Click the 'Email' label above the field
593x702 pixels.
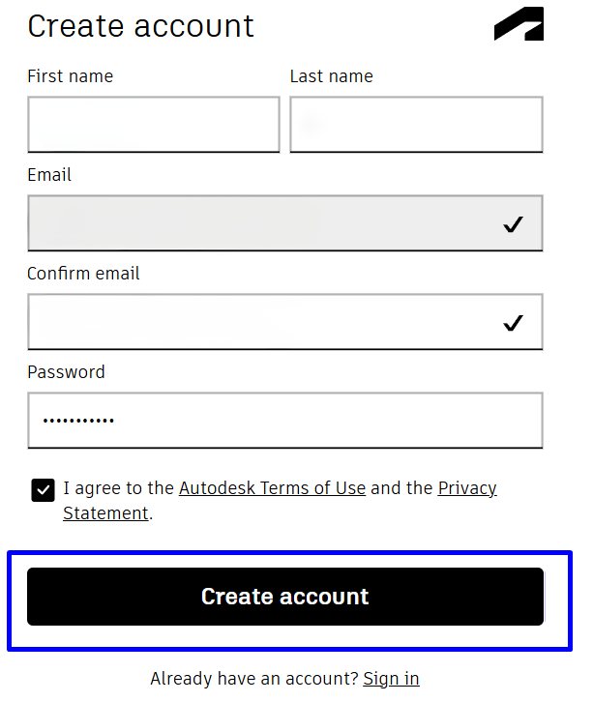(49, 175)
